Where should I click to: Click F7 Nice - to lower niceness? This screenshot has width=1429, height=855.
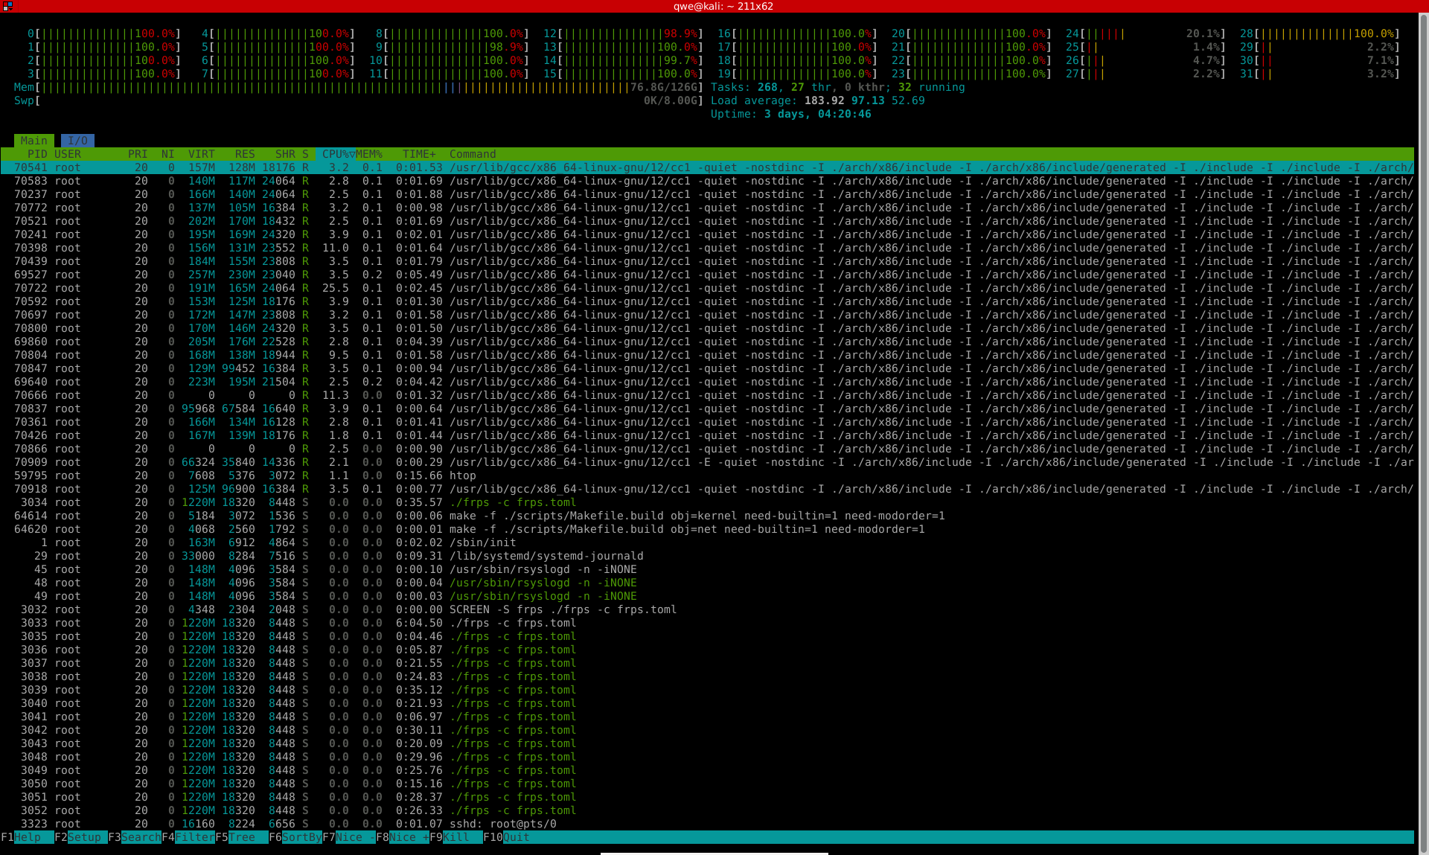pos(349,837)
